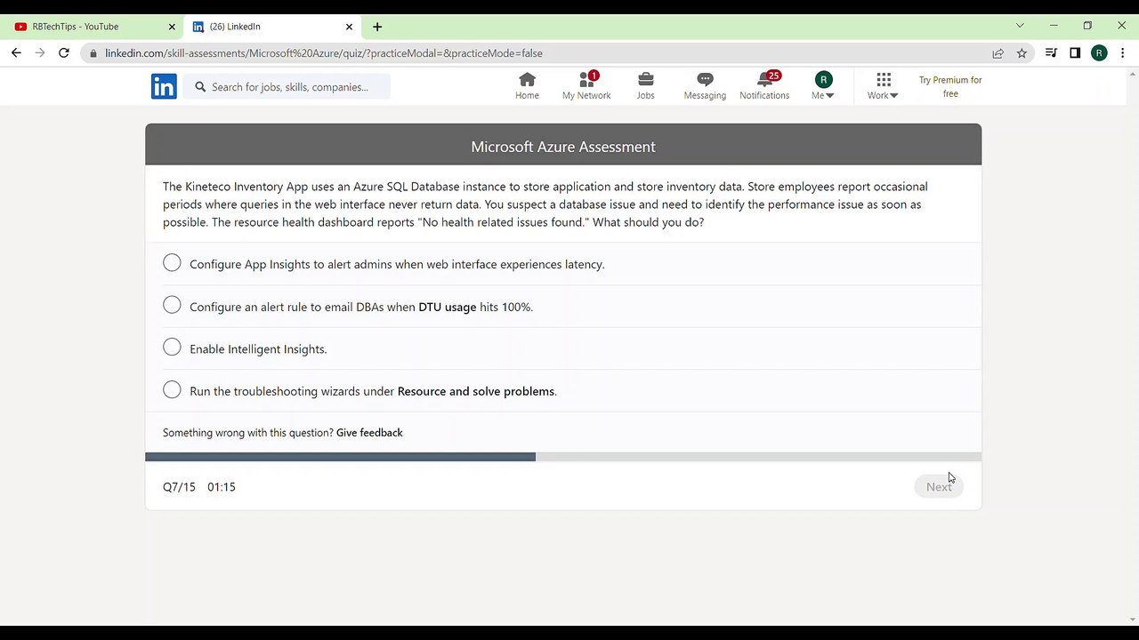Image resolution: width=1139 pixels, height=640 pixels.
Task: Click the Q7/15 counter
Action: 179,487
